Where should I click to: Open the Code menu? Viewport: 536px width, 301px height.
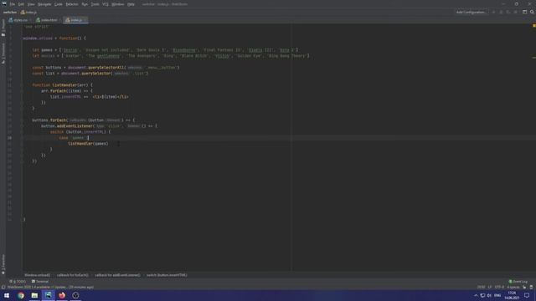click(59, 4)
